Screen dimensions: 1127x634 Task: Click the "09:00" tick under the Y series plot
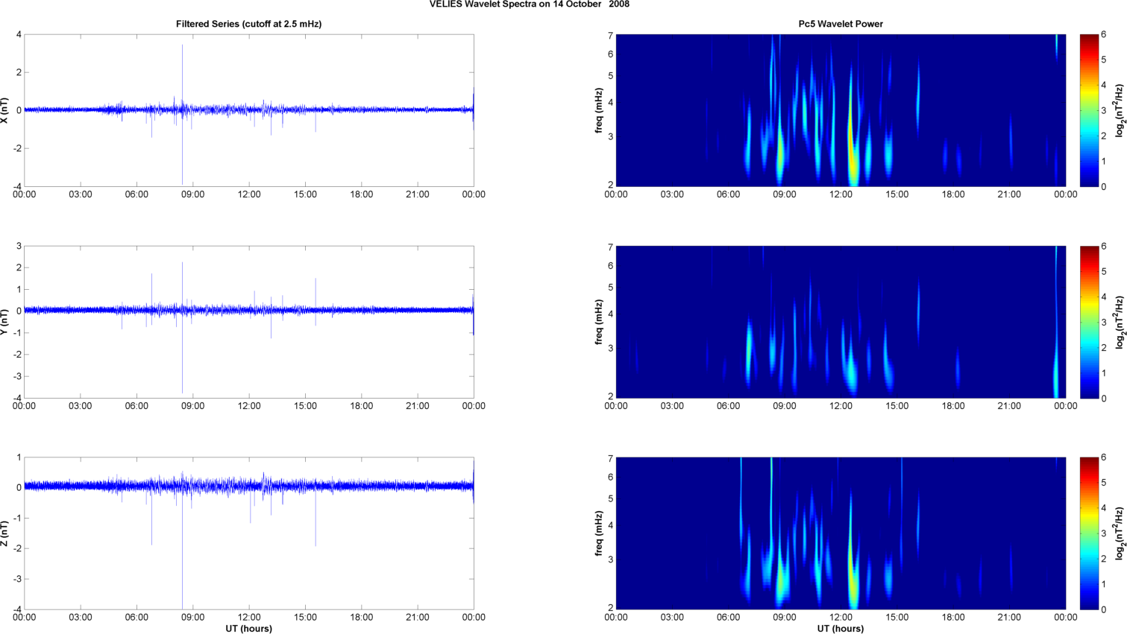click(x=193, y=406)
